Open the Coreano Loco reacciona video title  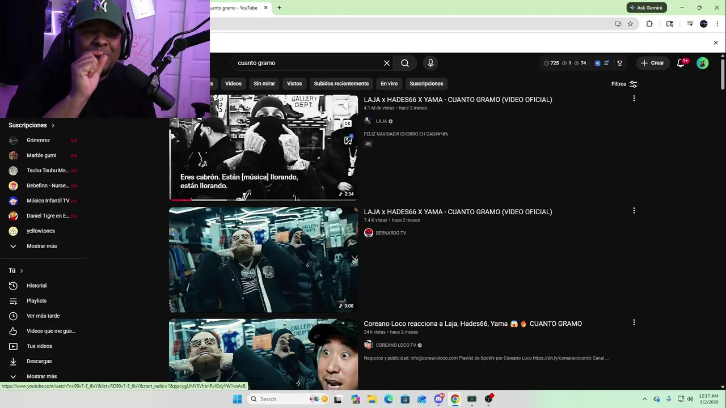472,324
